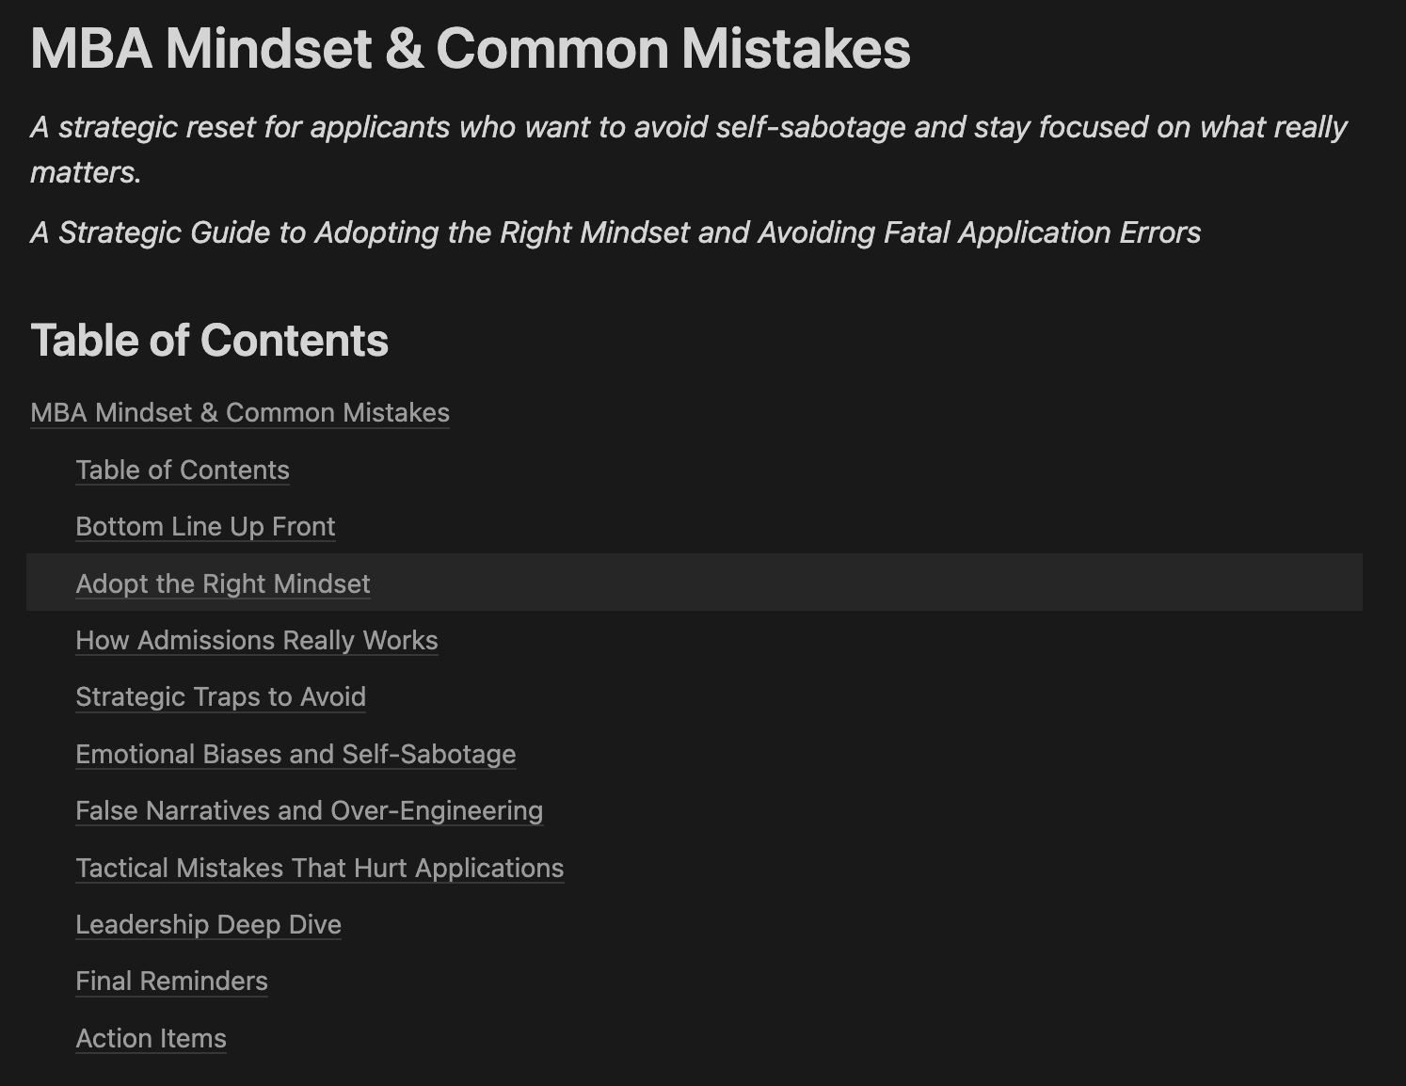
Task: Open the 'Action Items' link
Action: pyautogui.click(x=151, y=1039)
